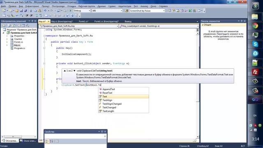The height and width of the screenshot is (148, 263).
Task: Open the Сервис menu
Action: pyautogui.click(x=112, y=6)
